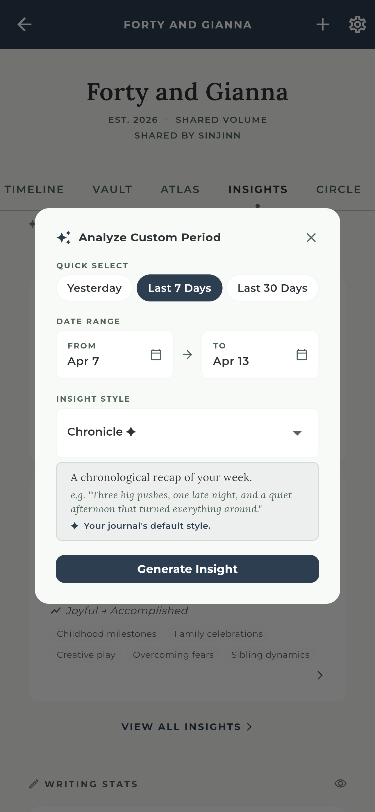Switch to the Timeline tab
The height and width of the screenshot is (812, 375).
tap(34, 189)
